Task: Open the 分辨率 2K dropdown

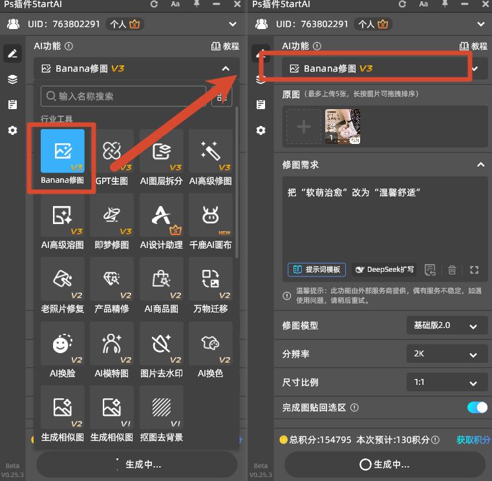Action: point(447,354)
